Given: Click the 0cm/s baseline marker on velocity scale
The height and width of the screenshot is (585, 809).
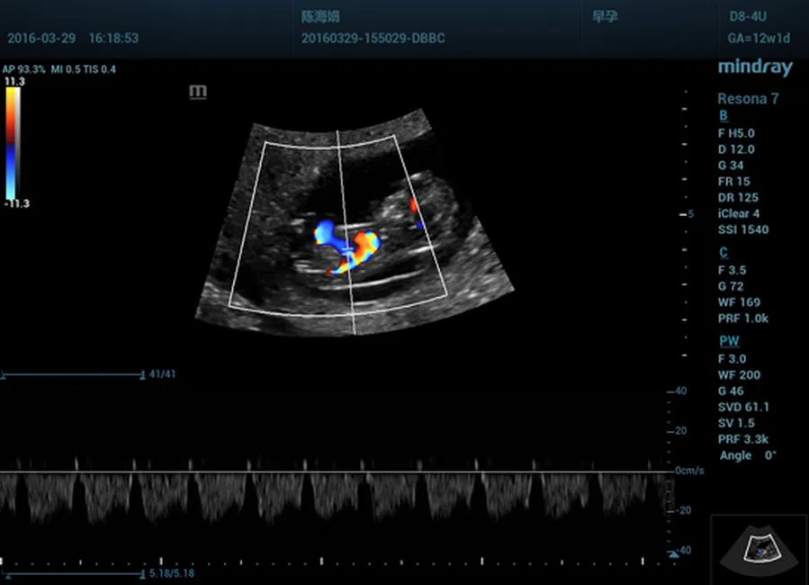Looking at the screenshot, I should (691, 471).
